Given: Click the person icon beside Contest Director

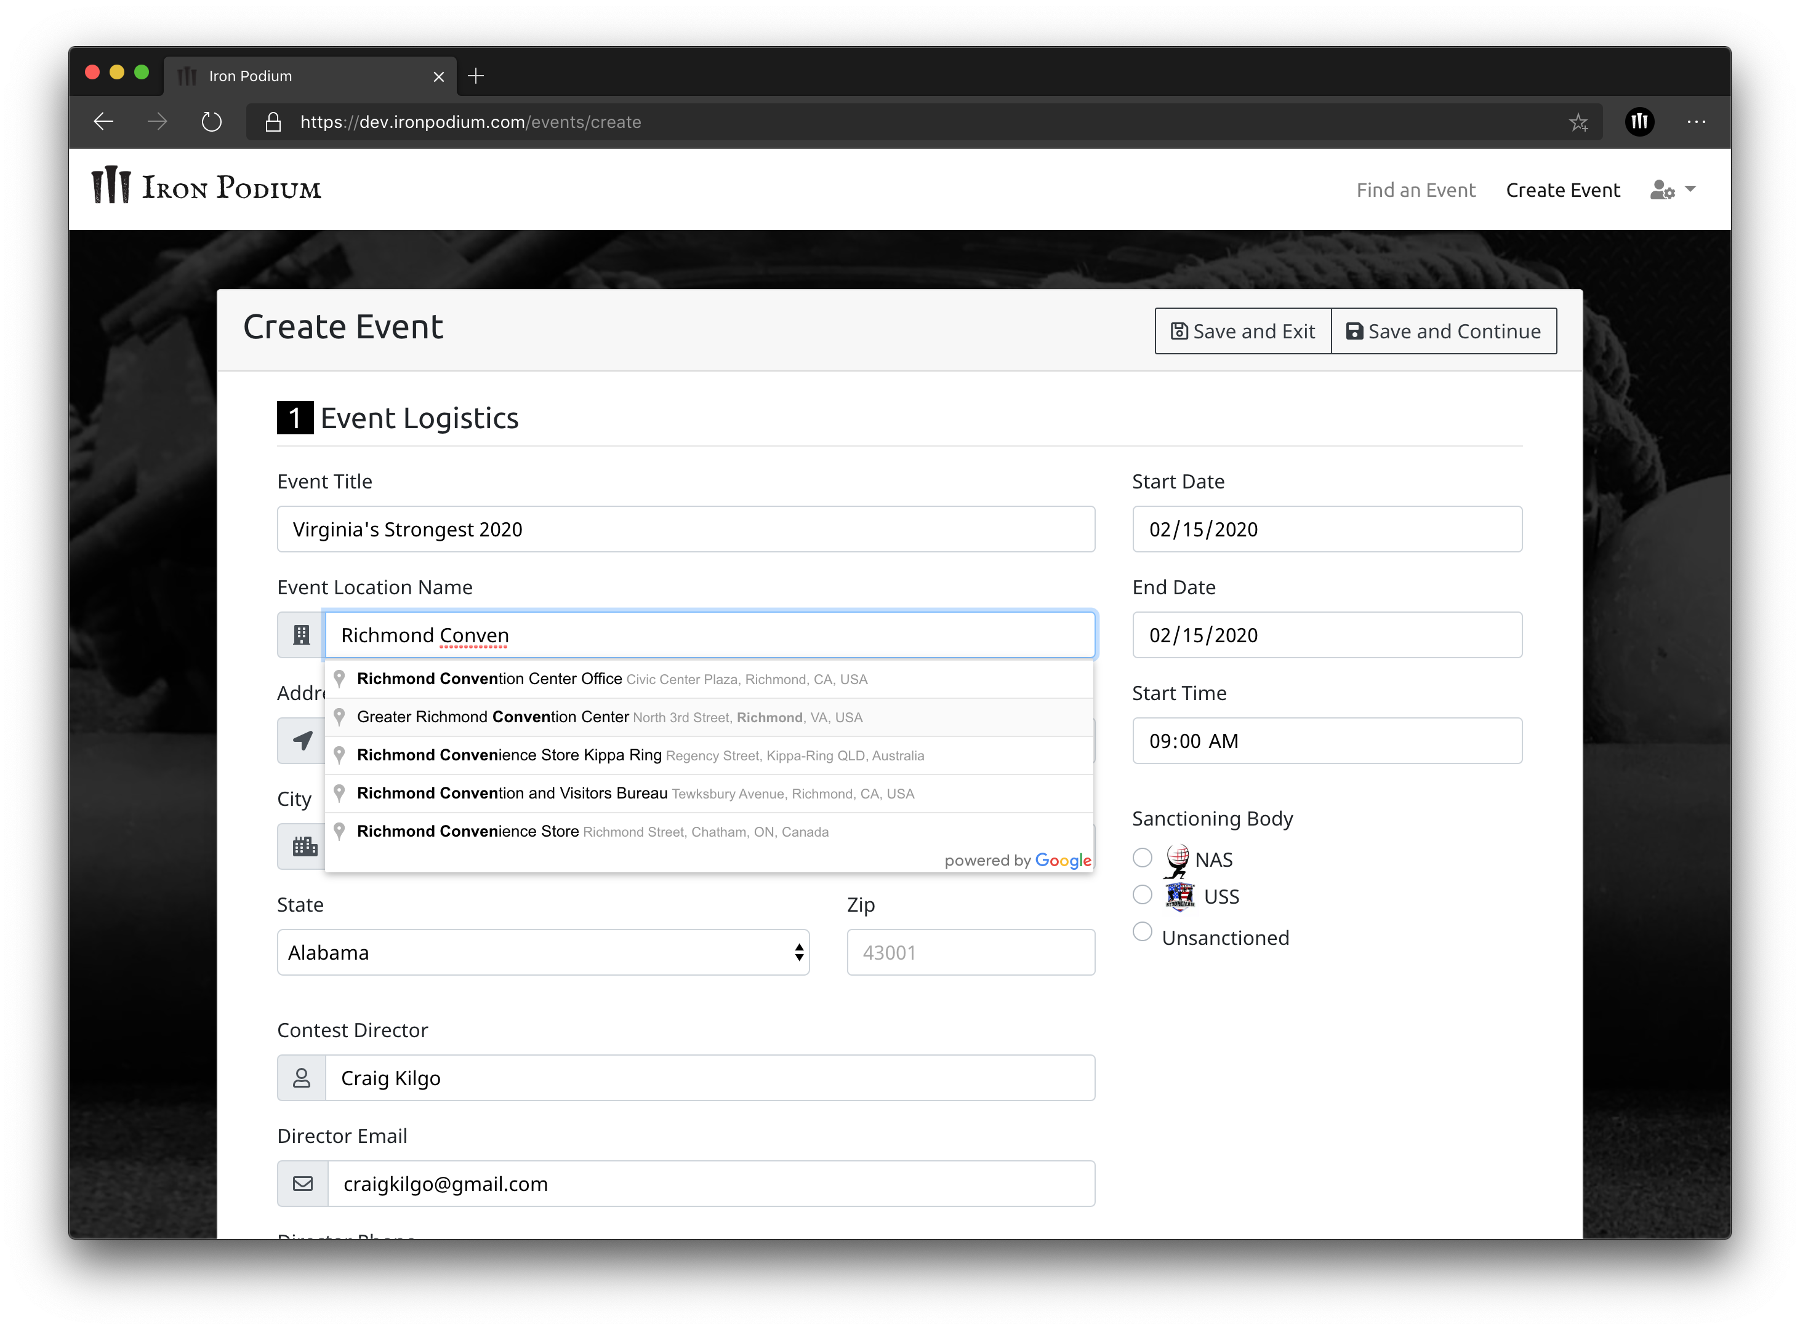Looking at the screenshot, I should [x=302, y=1078].
